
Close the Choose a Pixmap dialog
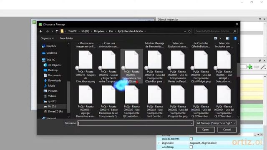click(237, 24)
